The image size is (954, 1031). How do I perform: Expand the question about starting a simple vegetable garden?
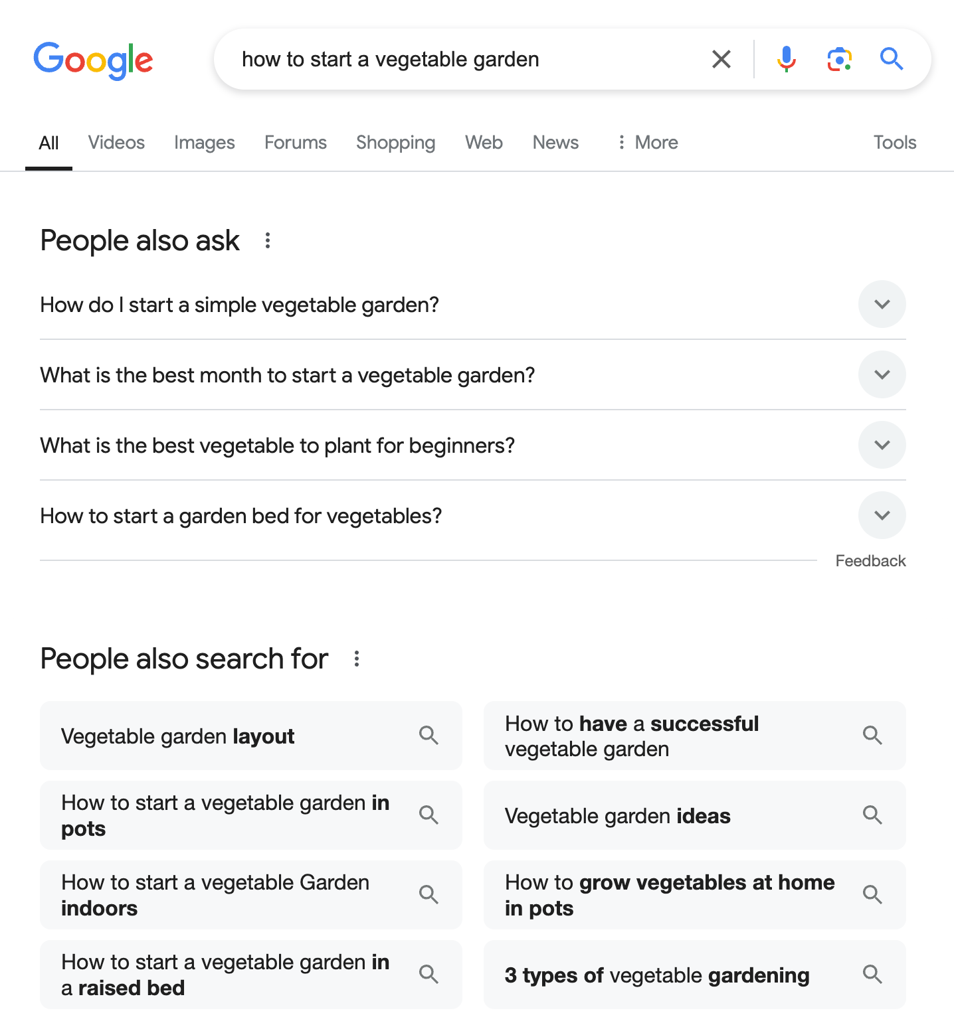coord(882,304)
